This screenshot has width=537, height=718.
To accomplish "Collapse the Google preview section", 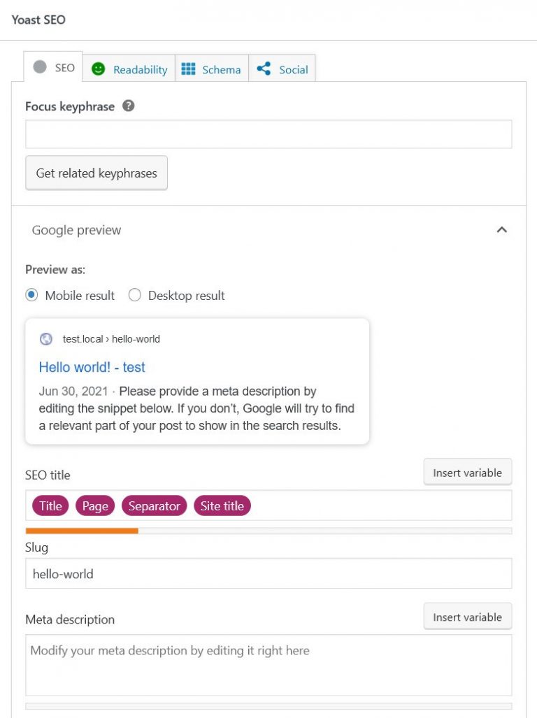I will coord(501,229).
